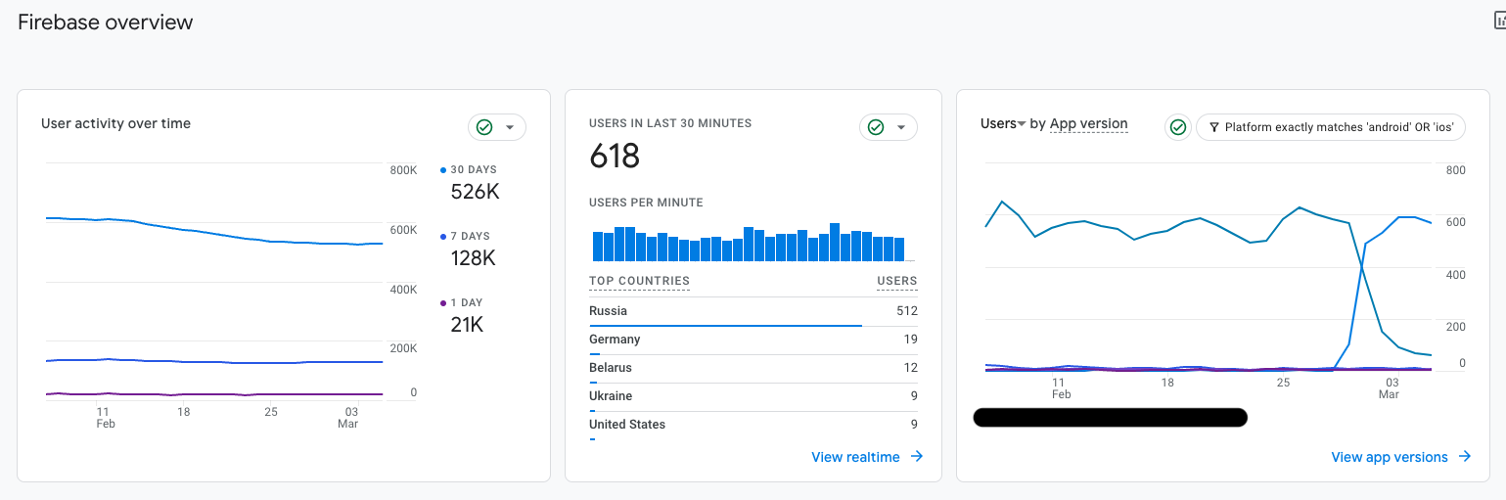Click arrow icon next to View app versions
1506x500 pixels.
click(1464, 456)
